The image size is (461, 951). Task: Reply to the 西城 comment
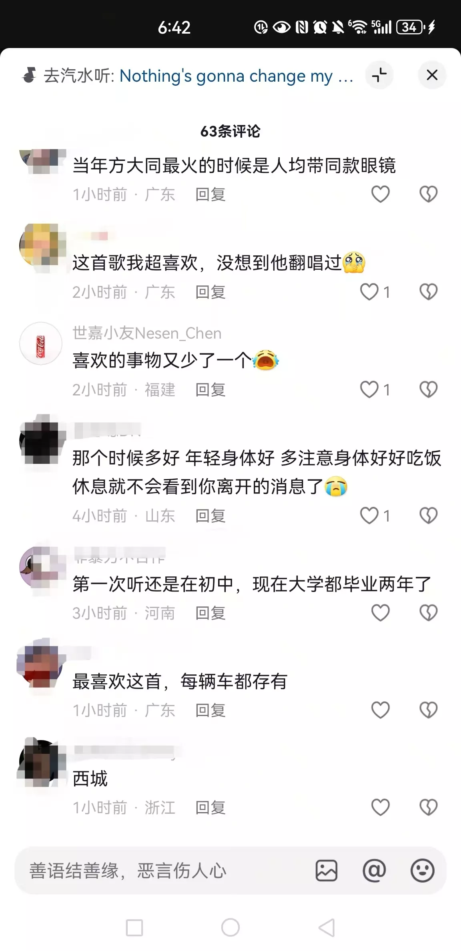coord(210,808)
